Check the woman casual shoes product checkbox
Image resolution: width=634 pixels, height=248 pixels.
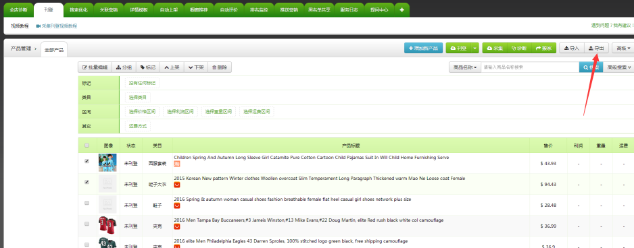tap(87, 204)
